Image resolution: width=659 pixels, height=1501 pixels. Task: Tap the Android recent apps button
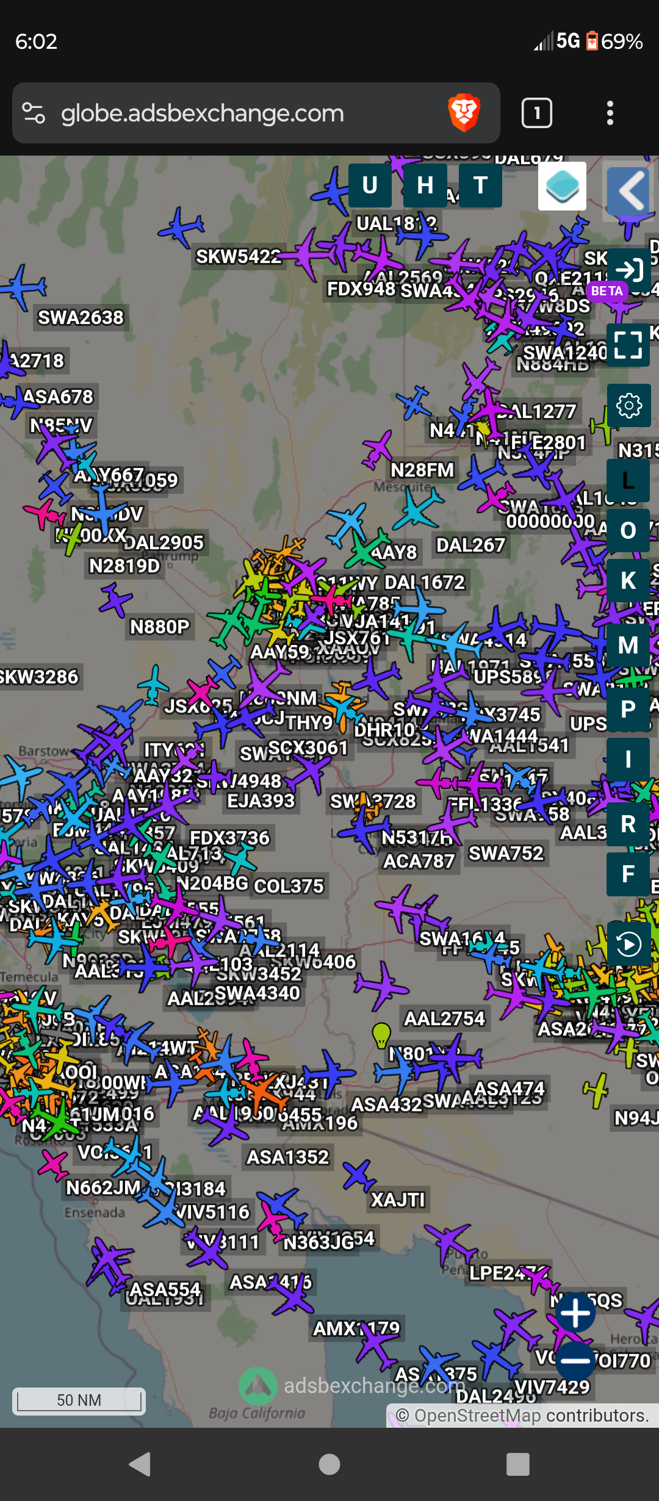pyautogui.click(x=518, y=1464)
